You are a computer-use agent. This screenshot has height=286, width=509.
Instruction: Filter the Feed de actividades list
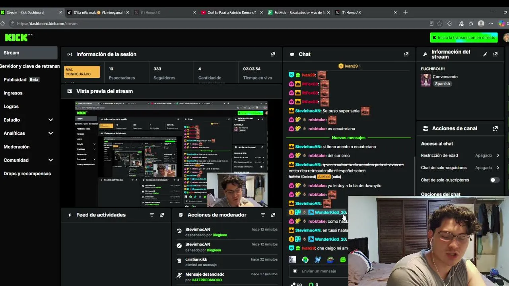(152, 215)
